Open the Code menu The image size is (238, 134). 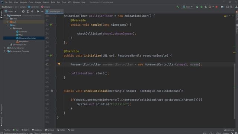(30, 2)
